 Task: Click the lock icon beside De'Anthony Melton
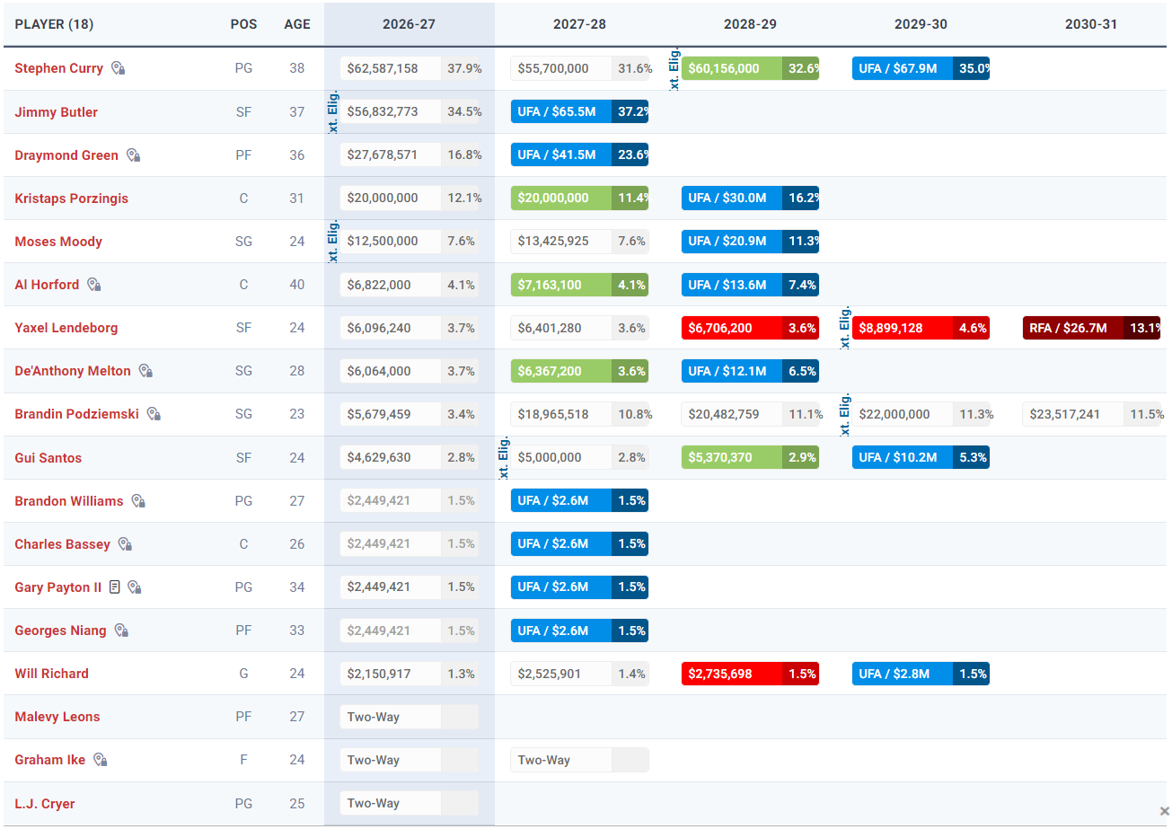tap(145, 371)
